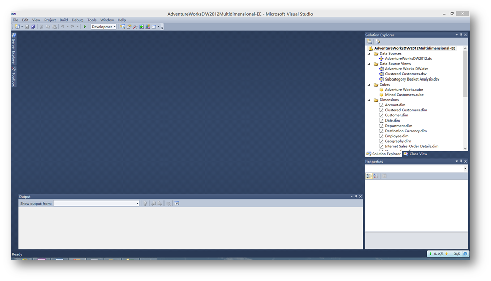Click the Adventure Works.cube cube icon

[x=381, y=90]
